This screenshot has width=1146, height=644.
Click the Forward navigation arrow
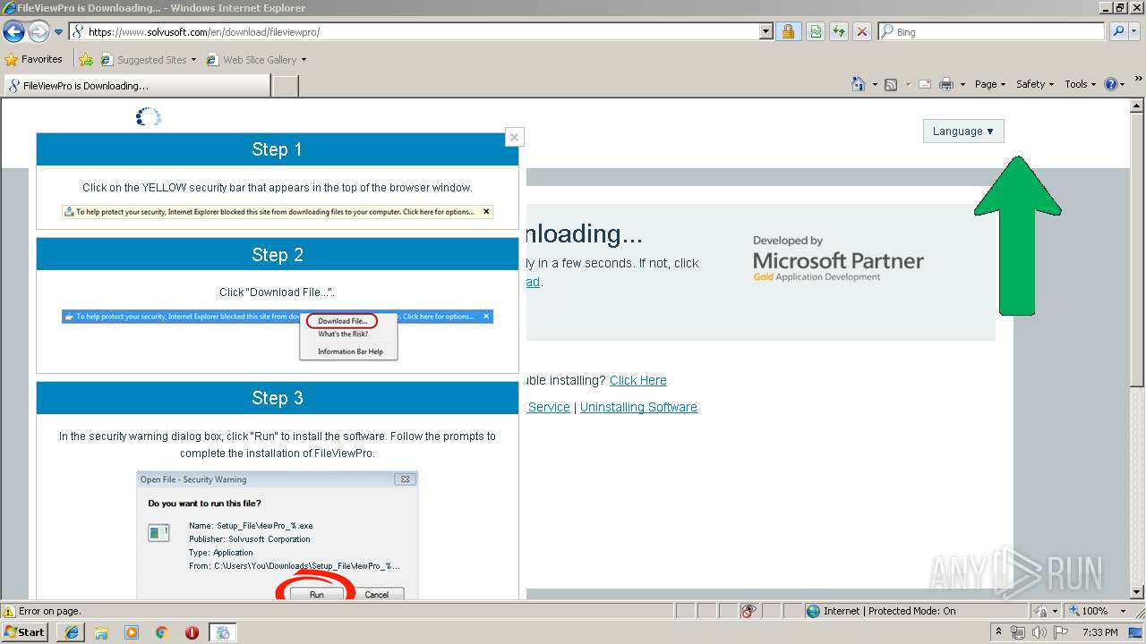tap(38, 31)
